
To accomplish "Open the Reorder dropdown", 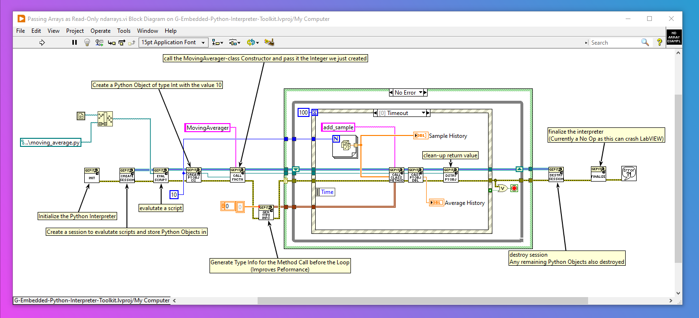I will (x=252, y=42).
